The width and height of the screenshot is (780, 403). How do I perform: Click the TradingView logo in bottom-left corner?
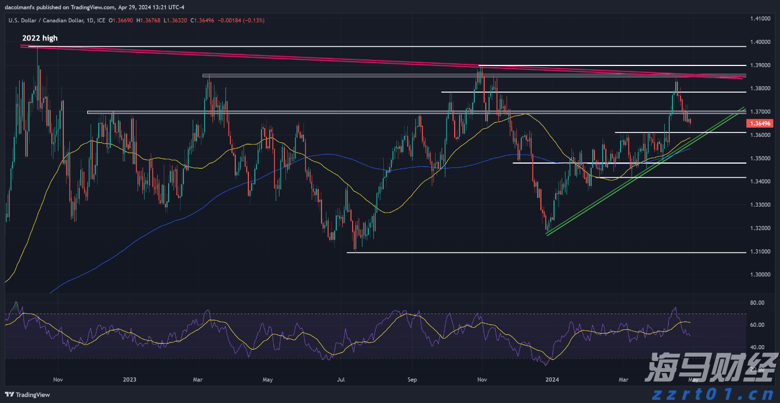point(27,395)
